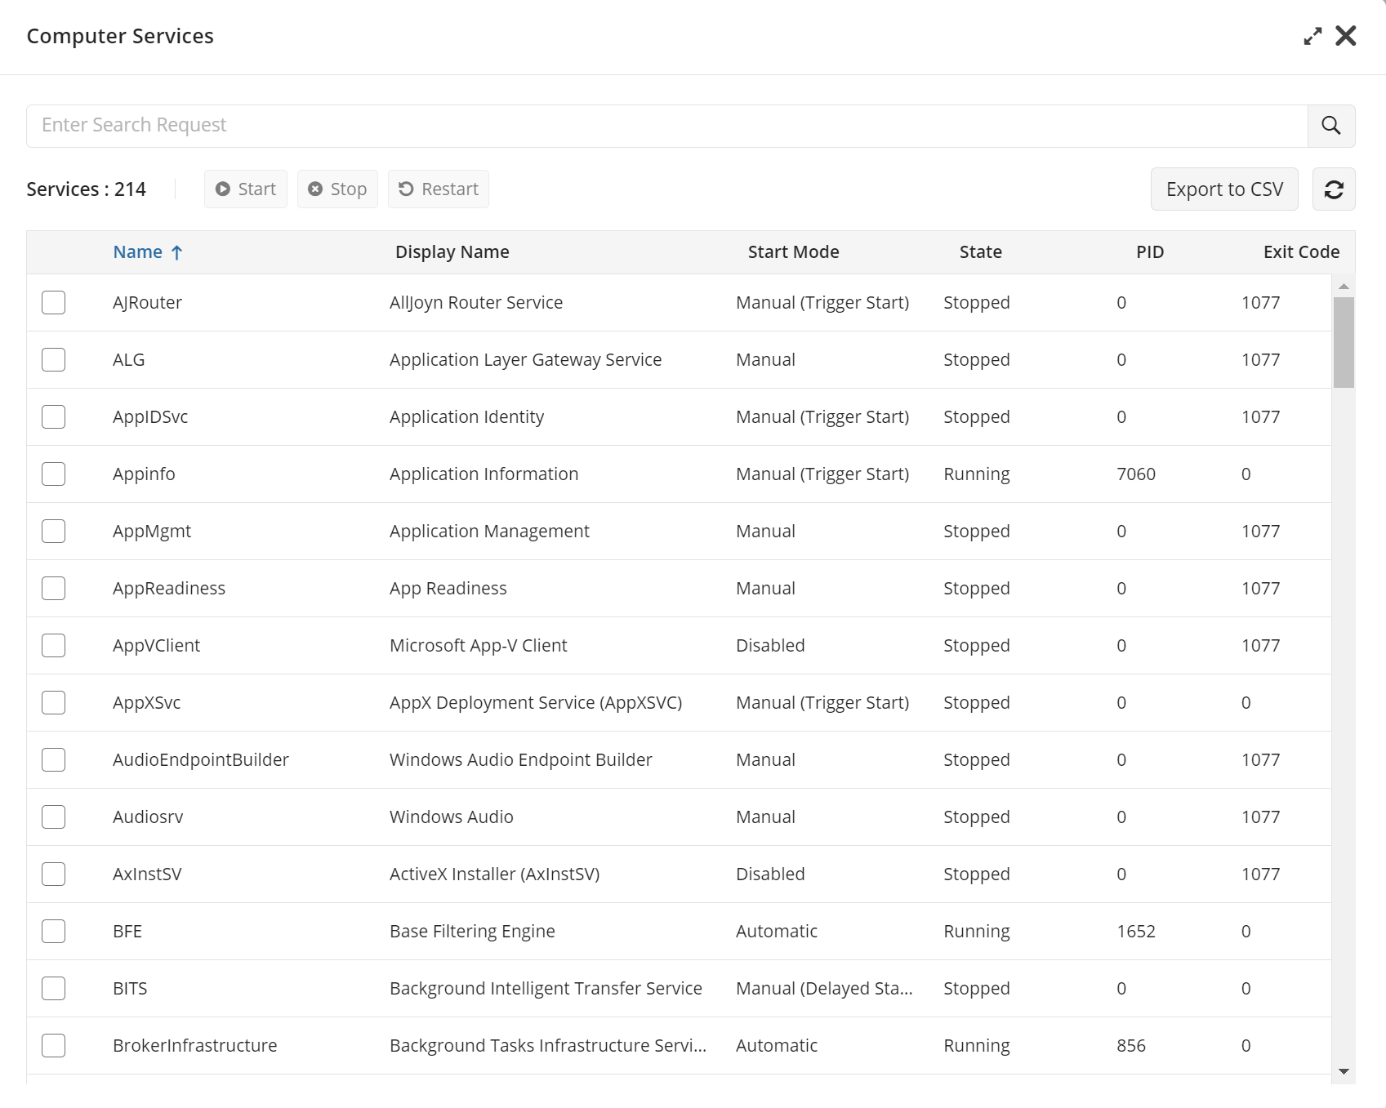Click the Restart service button
Image resolution: width=1386 pixels, height=1108 pixels.
[439, 189]
